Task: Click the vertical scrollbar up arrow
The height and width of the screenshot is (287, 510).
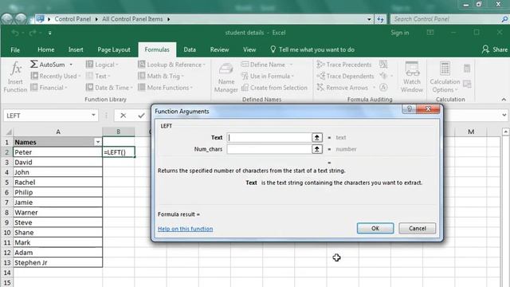Action: (505, 132)
